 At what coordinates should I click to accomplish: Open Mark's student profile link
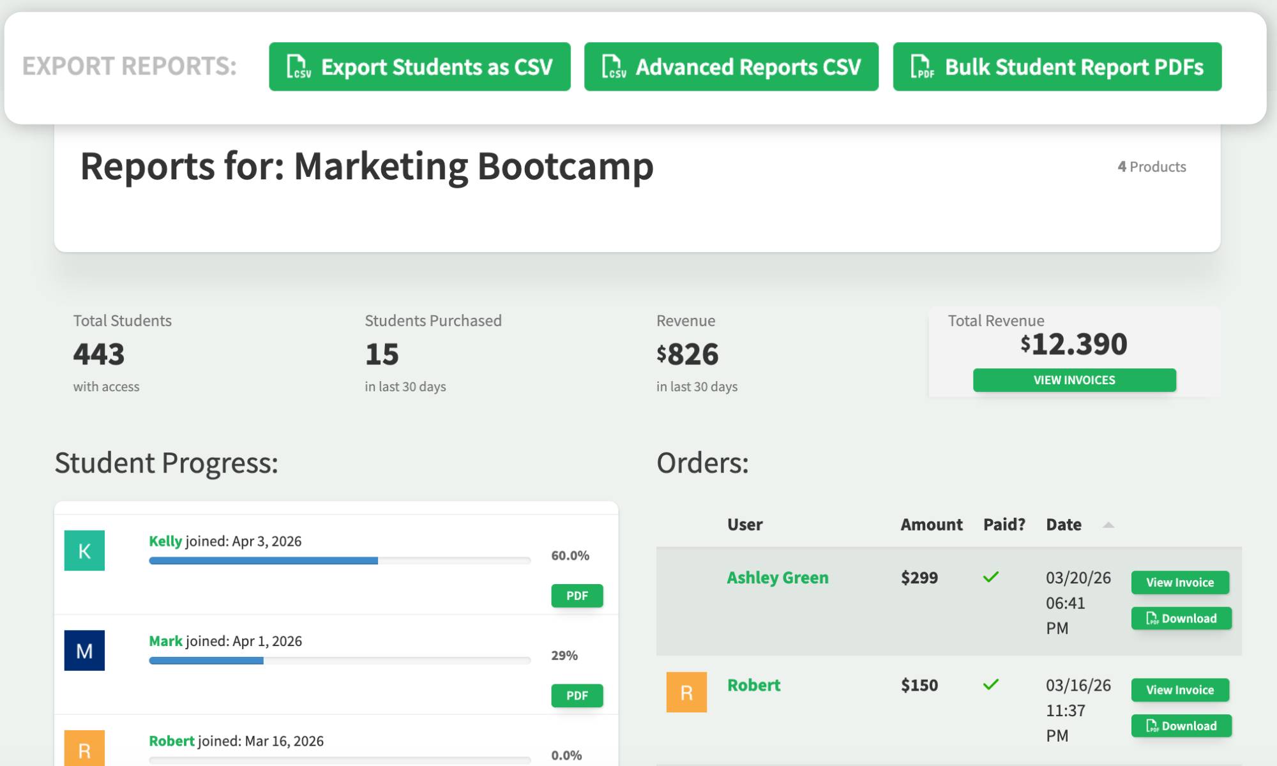(165, 641)
